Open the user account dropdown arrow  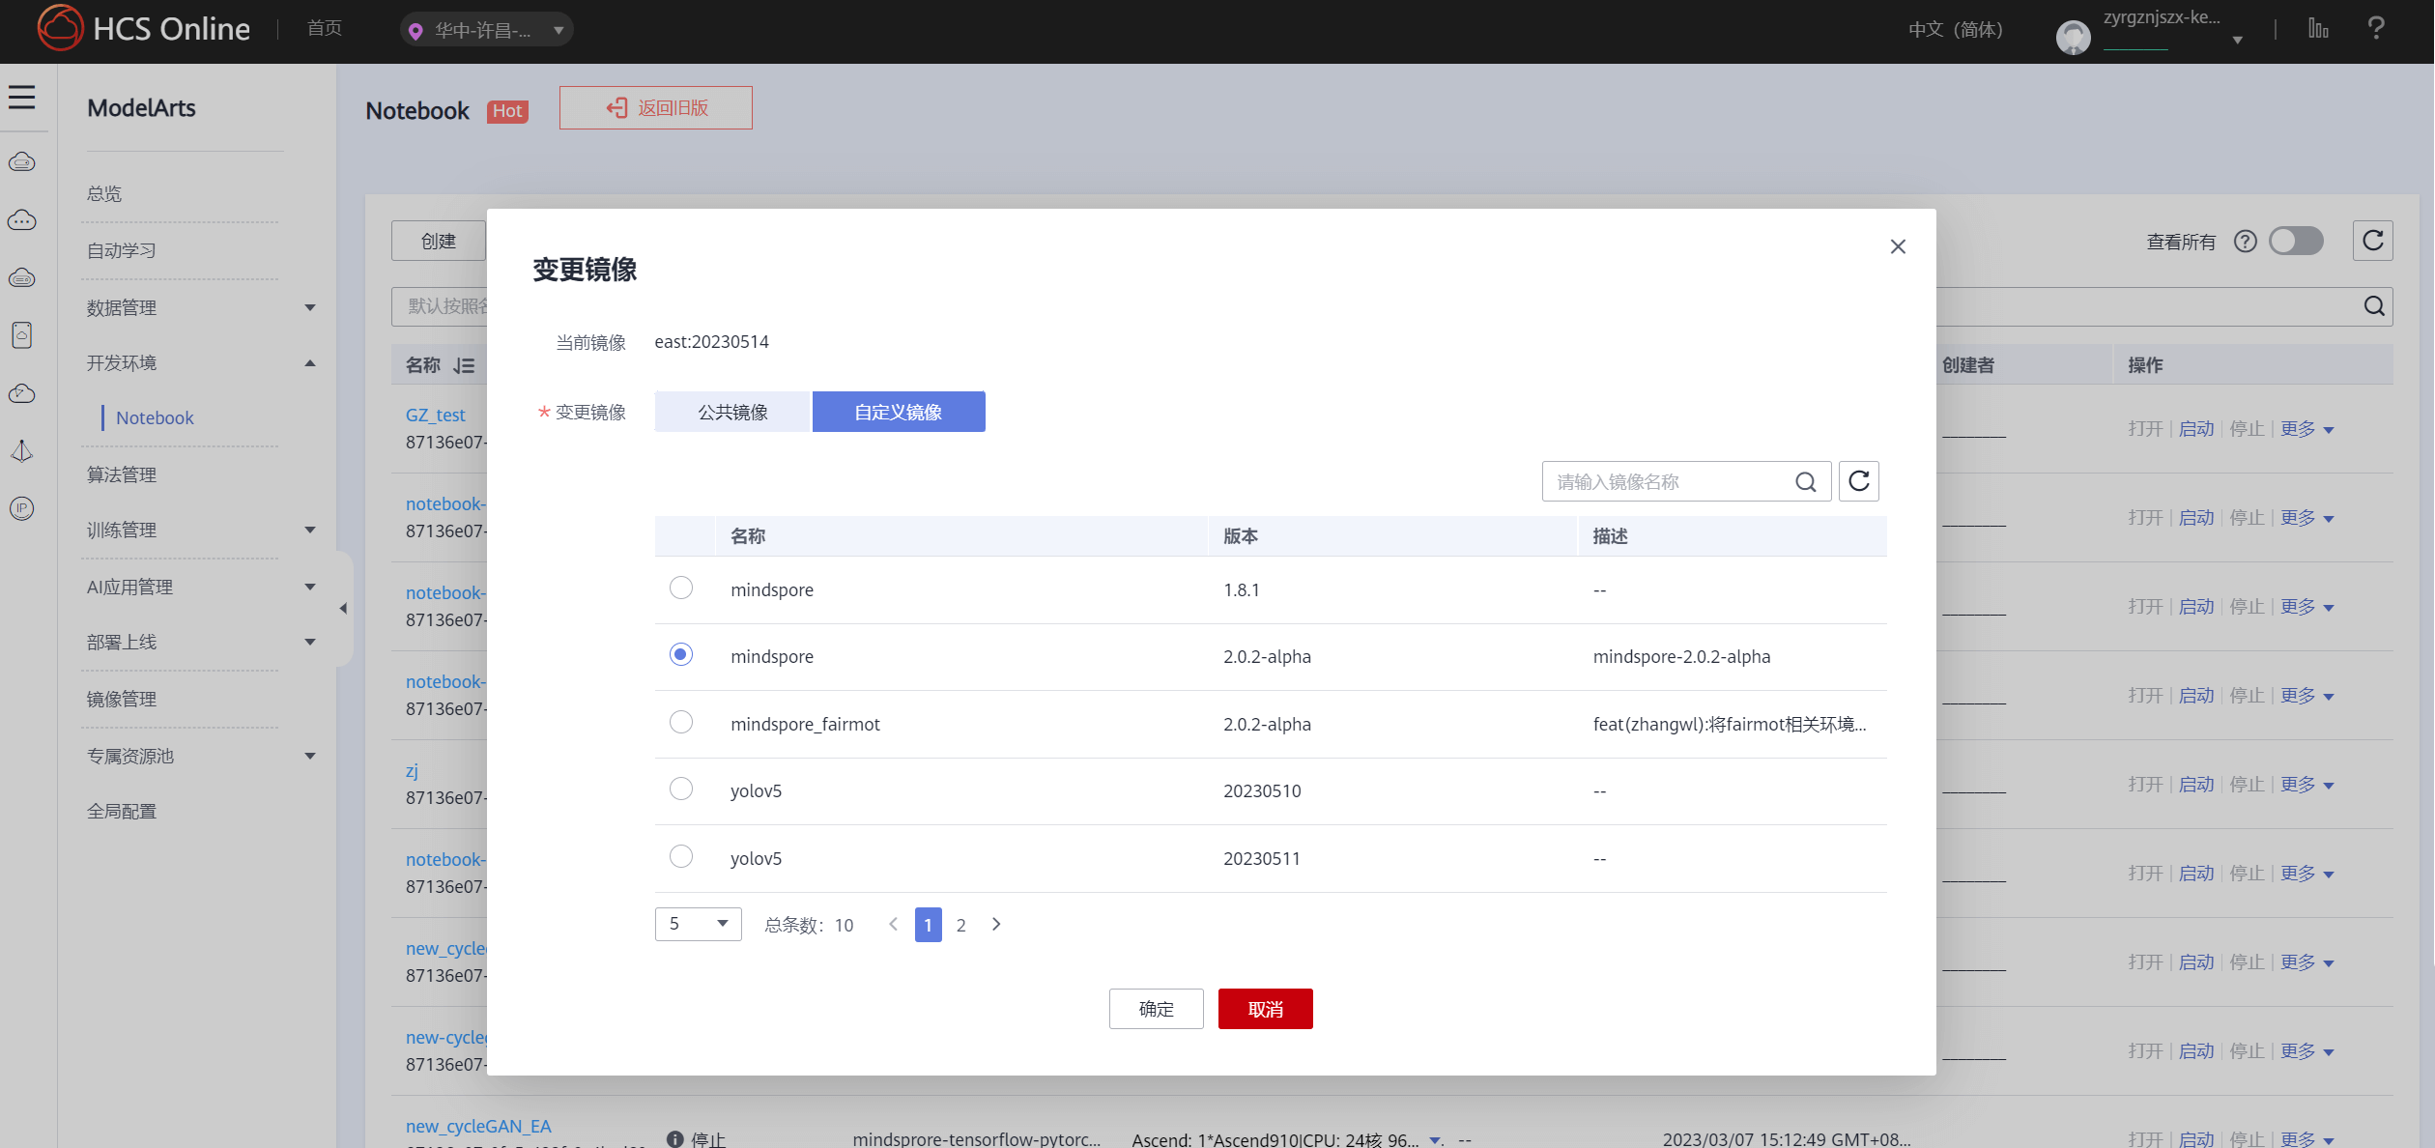click(x=2238, y=40)
